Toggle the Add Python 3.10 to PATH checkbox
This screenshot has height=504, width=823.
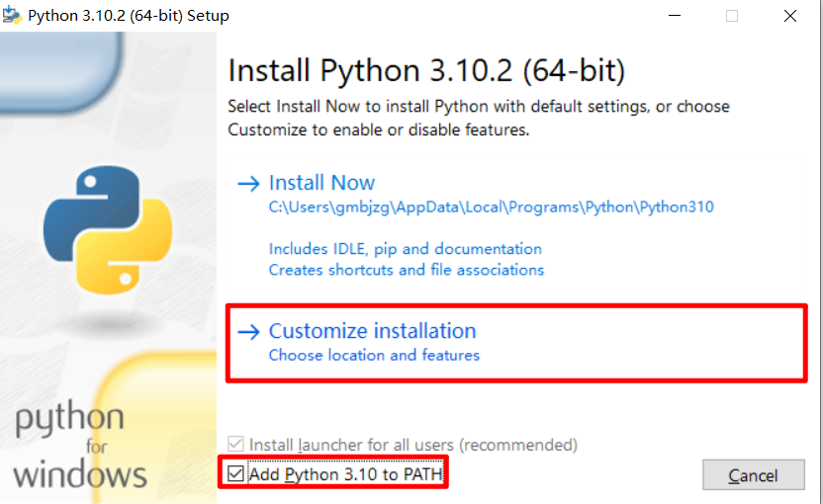tap(235, 474)
